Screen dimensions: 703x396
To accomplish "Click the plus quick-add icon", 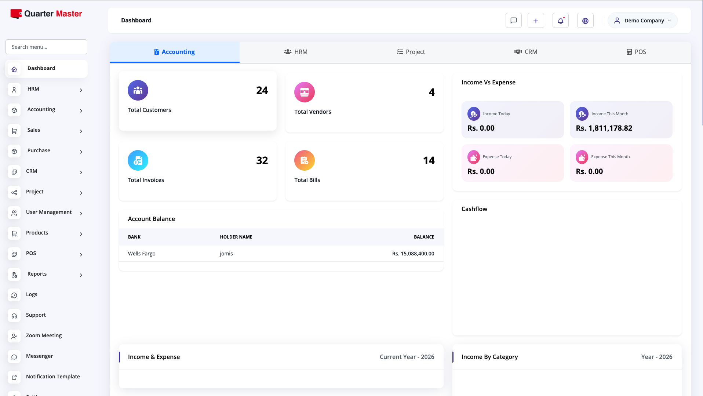I will click(x=536, y=21).
